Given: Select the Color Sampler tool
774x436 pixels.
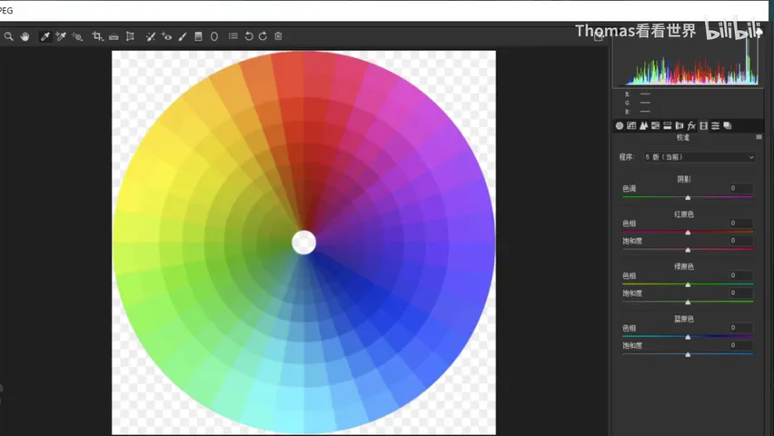Looking at the screenshot, I should tap(61, 36).
